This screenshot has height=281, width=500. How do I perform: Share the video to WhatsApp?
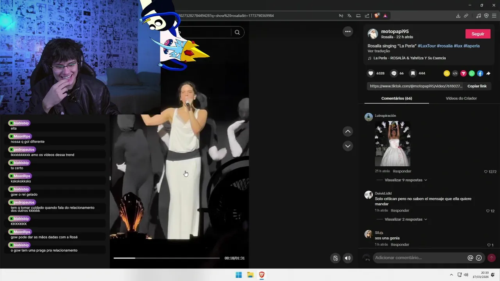coord(472,73)
